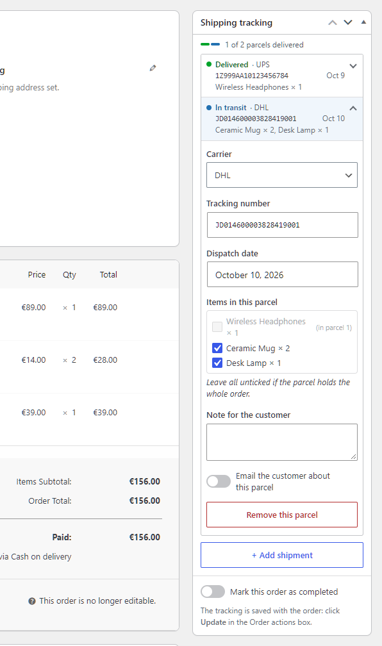This screenshot has height=646, width=382.
Task: Edit the Tracking number field
Action: pos(282,225)
